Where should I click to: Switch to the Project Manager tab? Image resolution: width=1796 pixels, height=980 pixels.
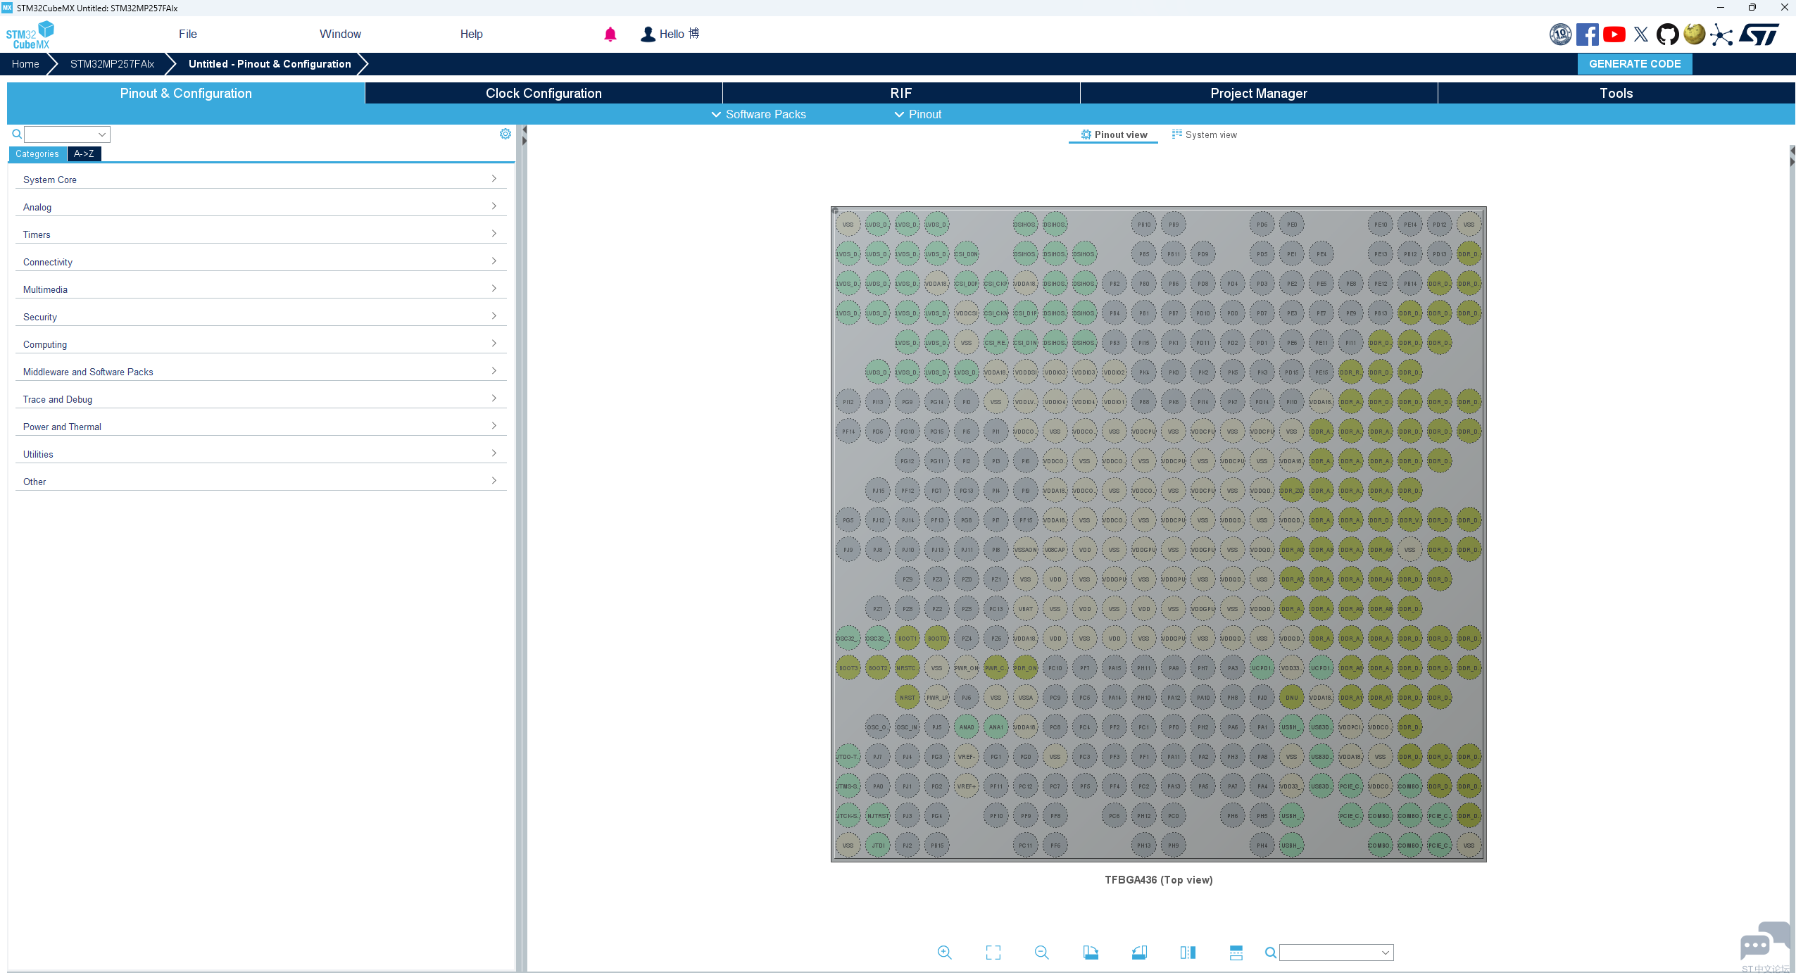pos(1259,93)
